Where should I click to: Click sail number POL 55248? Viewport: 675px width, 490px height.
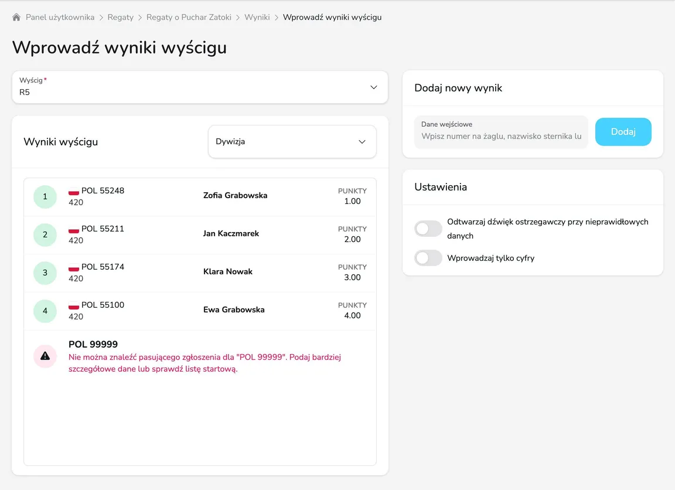click(x=103, y=190)
